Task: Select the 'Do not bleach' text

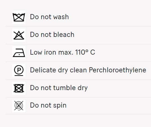Action: [52, 34]
